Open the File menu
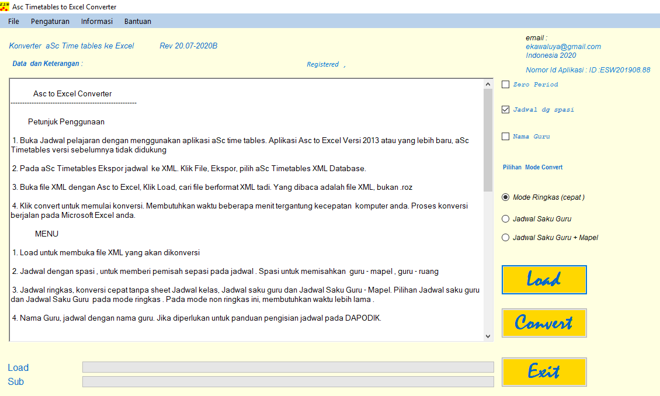The height and width of the screenshot is (396, 660). coord(13,22)
